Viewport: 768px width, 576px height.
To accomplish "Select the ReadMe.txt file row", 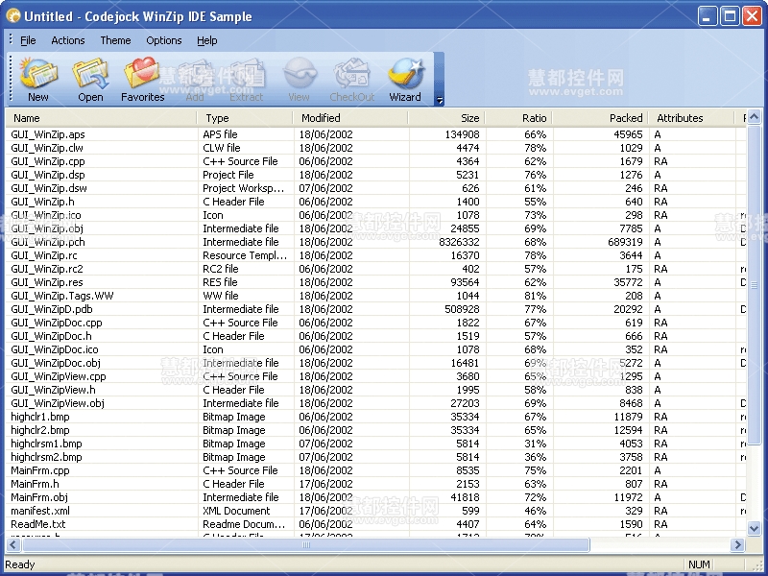I will (376, 524).
